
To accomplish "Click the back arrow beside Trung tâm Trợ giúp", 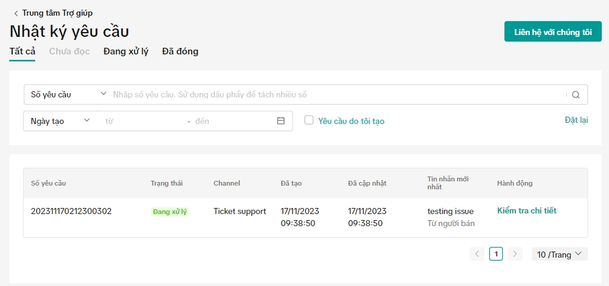I will (x=16, y=13).
